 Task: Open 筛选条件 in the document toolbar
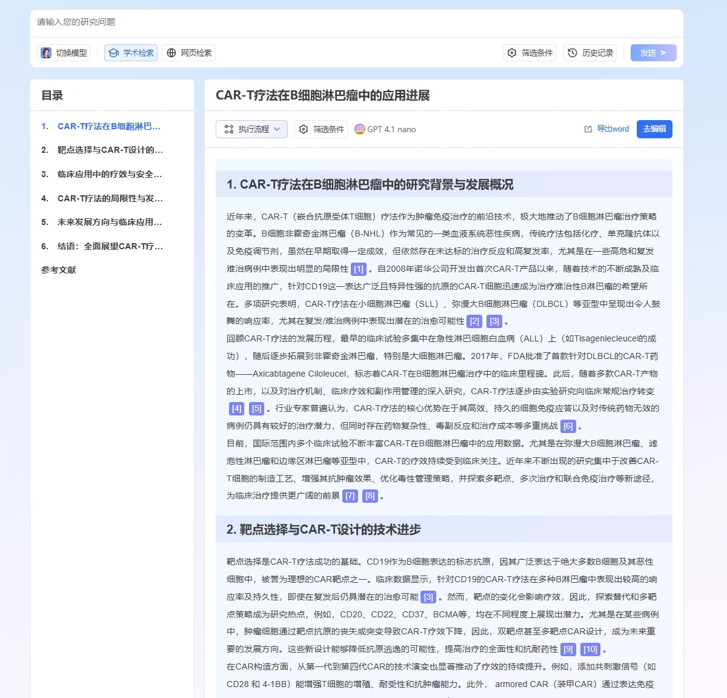321,129
